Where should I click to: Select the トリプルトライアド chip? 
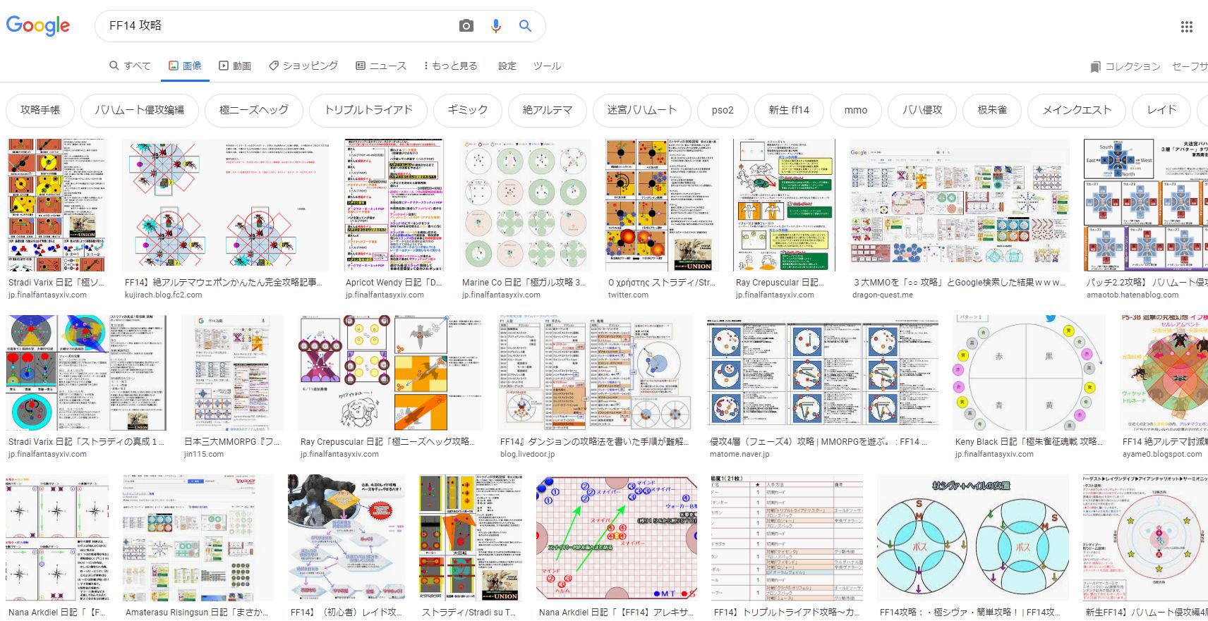coord(368,110)
